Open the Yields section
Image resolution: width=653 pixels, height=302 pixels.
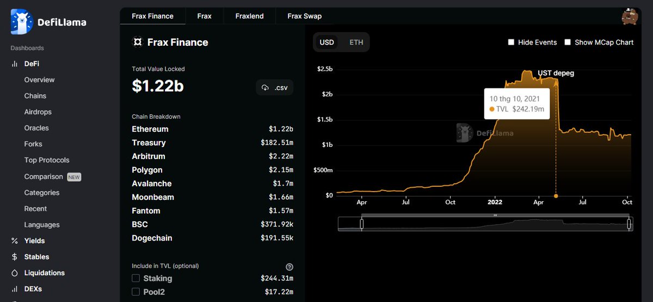(34, 241)
